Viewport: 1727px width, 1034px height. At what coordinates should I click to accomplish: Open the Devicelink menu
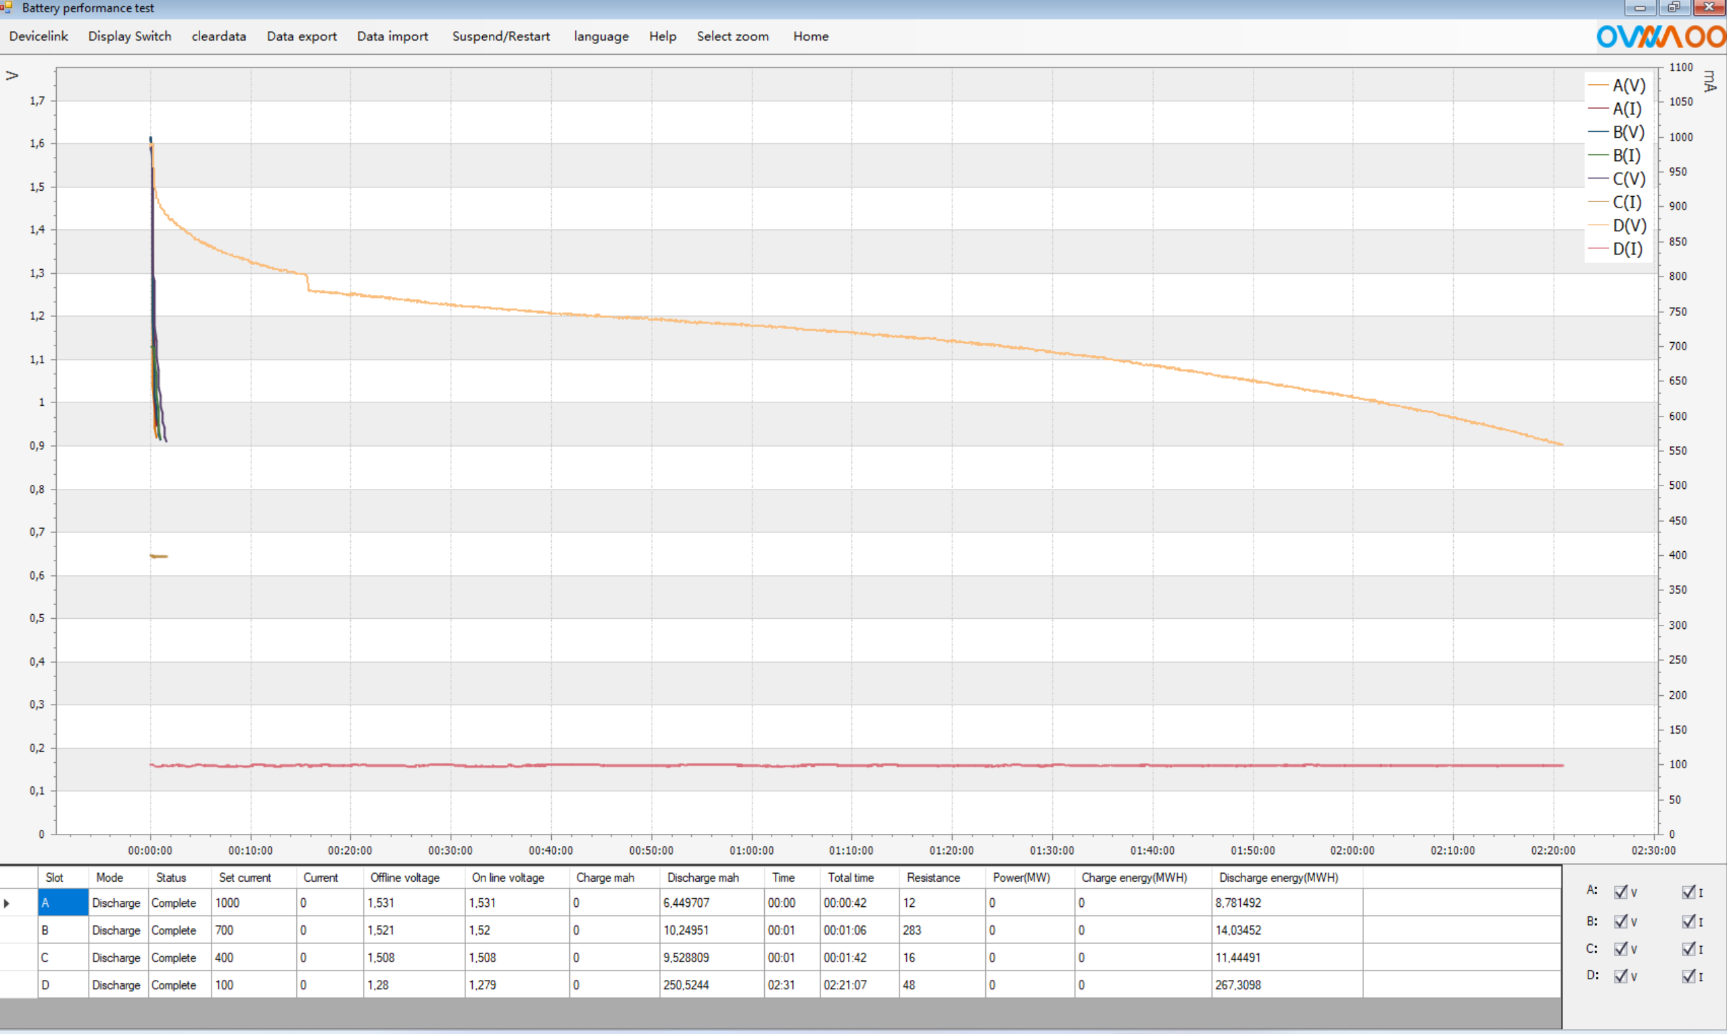point(39,37)
